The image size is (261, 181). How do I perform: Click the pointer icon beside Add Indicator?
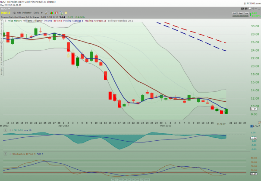click(15, 13)
